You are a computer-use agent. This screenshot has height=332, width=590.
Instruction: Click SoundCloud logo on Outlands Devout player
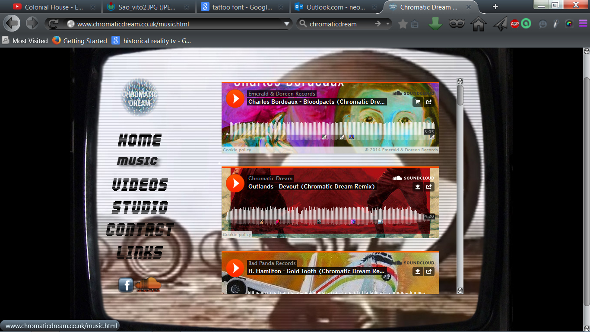pyautogui.click(x=413, y=178)
